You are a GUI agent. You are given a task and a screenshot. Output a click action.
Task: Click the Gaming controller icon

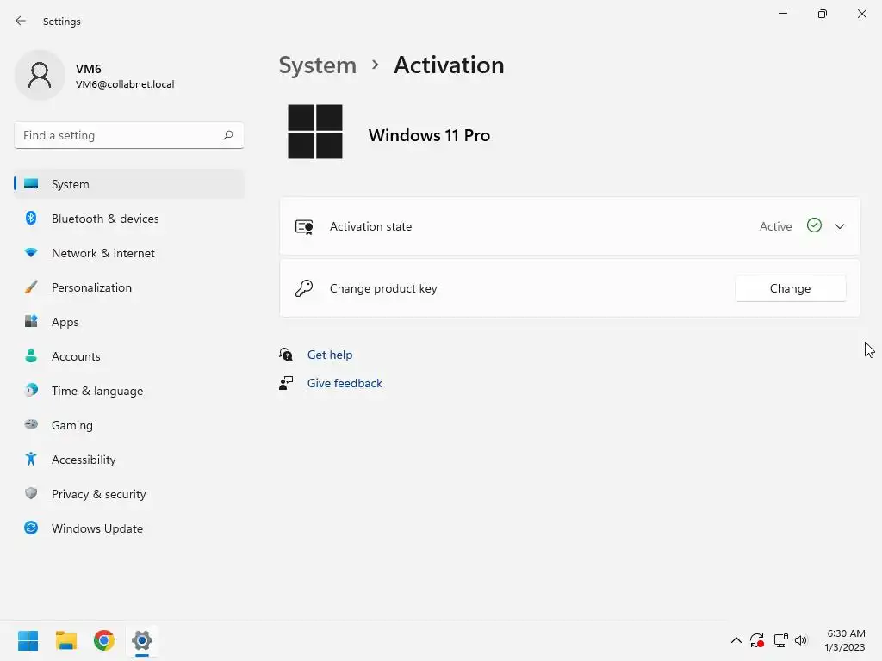31,425
